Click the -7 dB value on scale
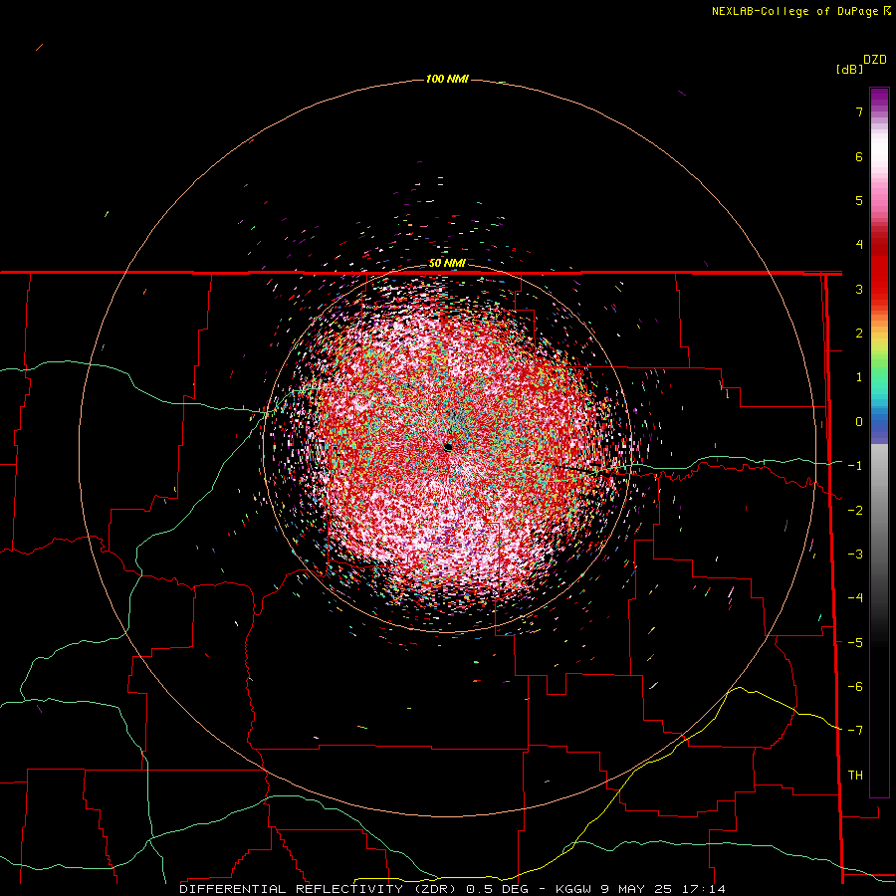This screenshot has height=896, width=896. pyautogui.click(x=855, y=731)
